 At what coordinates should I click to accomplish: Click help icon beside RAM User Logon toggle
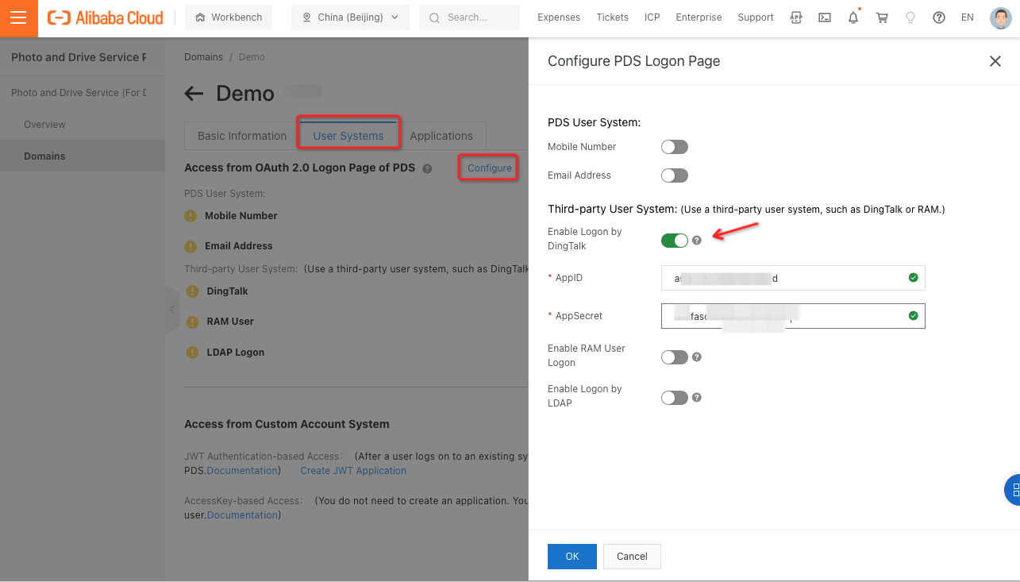[x=697, y=357]
